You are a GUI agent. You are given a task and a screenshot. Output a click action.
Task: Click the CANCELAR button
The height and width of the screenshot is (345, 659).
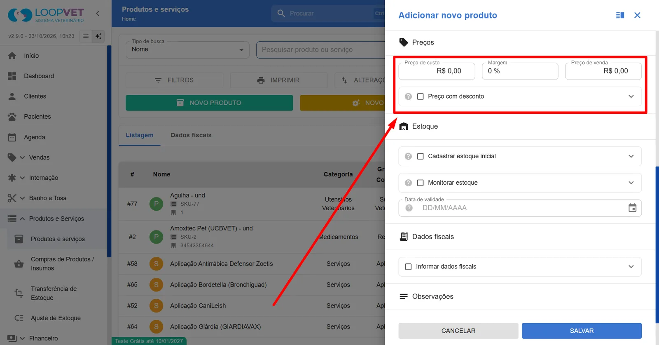(458, 331)
